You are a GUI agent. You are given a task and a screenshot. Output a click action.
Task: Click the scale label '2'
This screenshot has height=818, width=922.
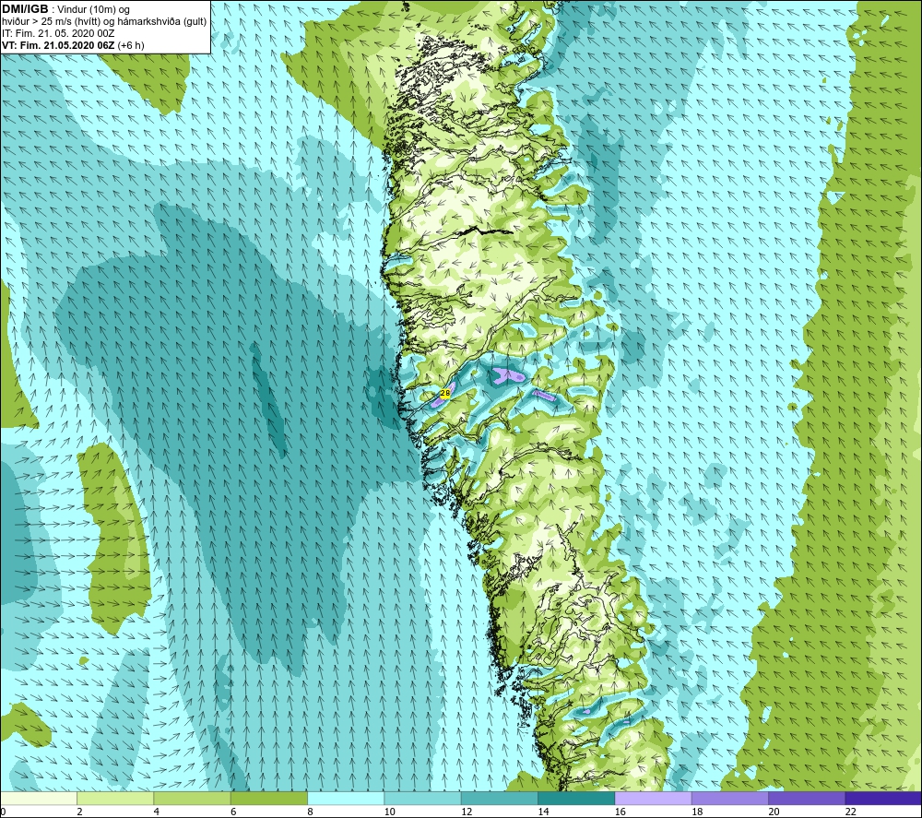(x=79, y=812)
